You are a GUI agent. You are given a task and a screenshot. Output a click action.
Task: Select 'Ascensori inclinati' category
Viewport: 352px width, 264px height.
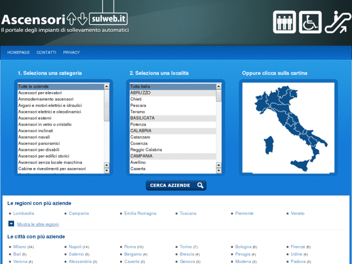61,130
